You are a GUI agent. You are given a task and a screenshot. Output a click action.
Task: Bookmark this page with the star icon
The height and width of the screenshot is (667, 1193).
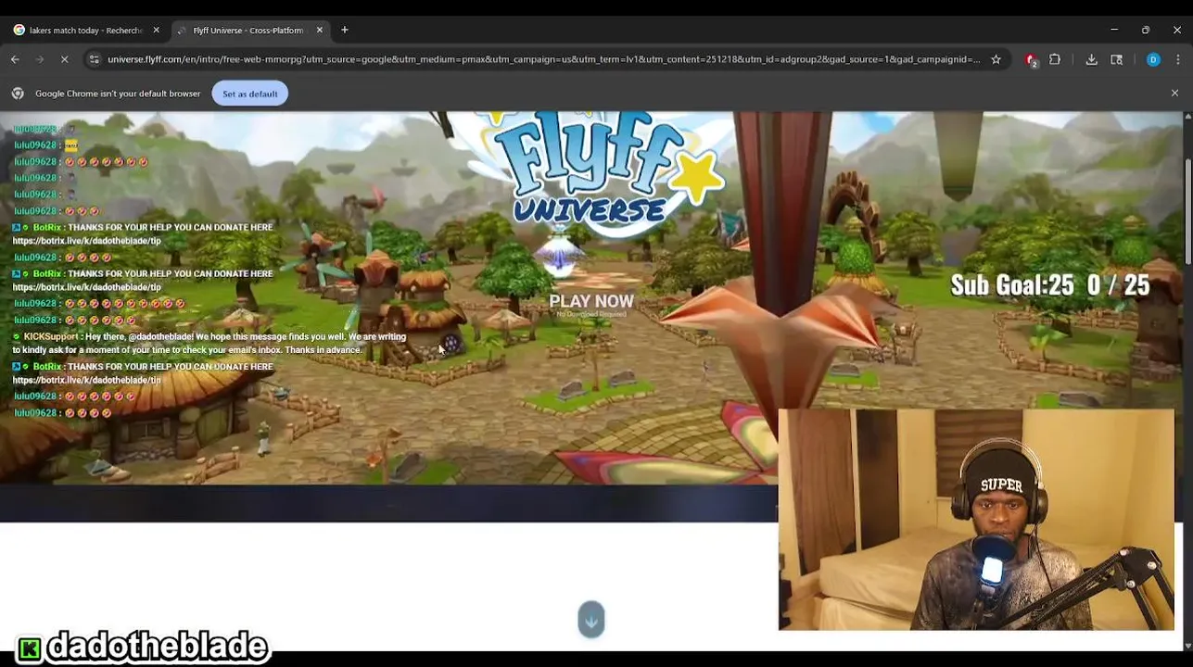tap(996, 59)
